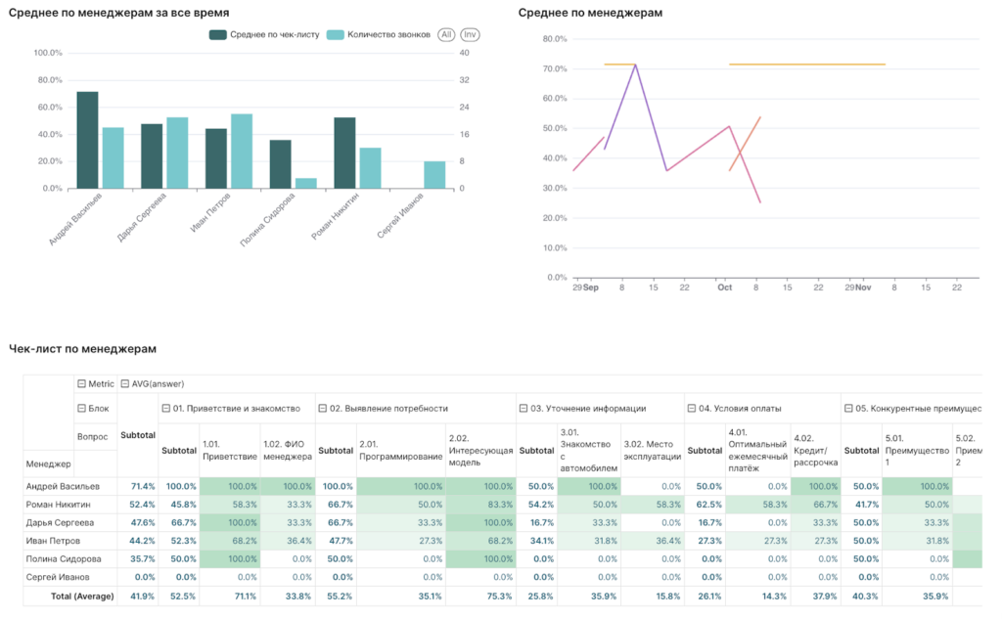Viewport: 1002px width, 619px height.
Task: Click the dark green legend color swatch
Action: pyautogui.click(x=218, y=34)
